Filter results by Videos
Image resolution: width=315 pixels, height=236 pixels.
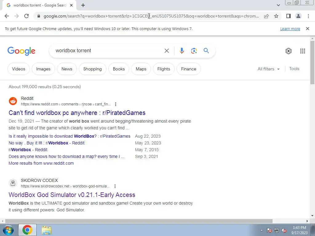pos(18,69)
